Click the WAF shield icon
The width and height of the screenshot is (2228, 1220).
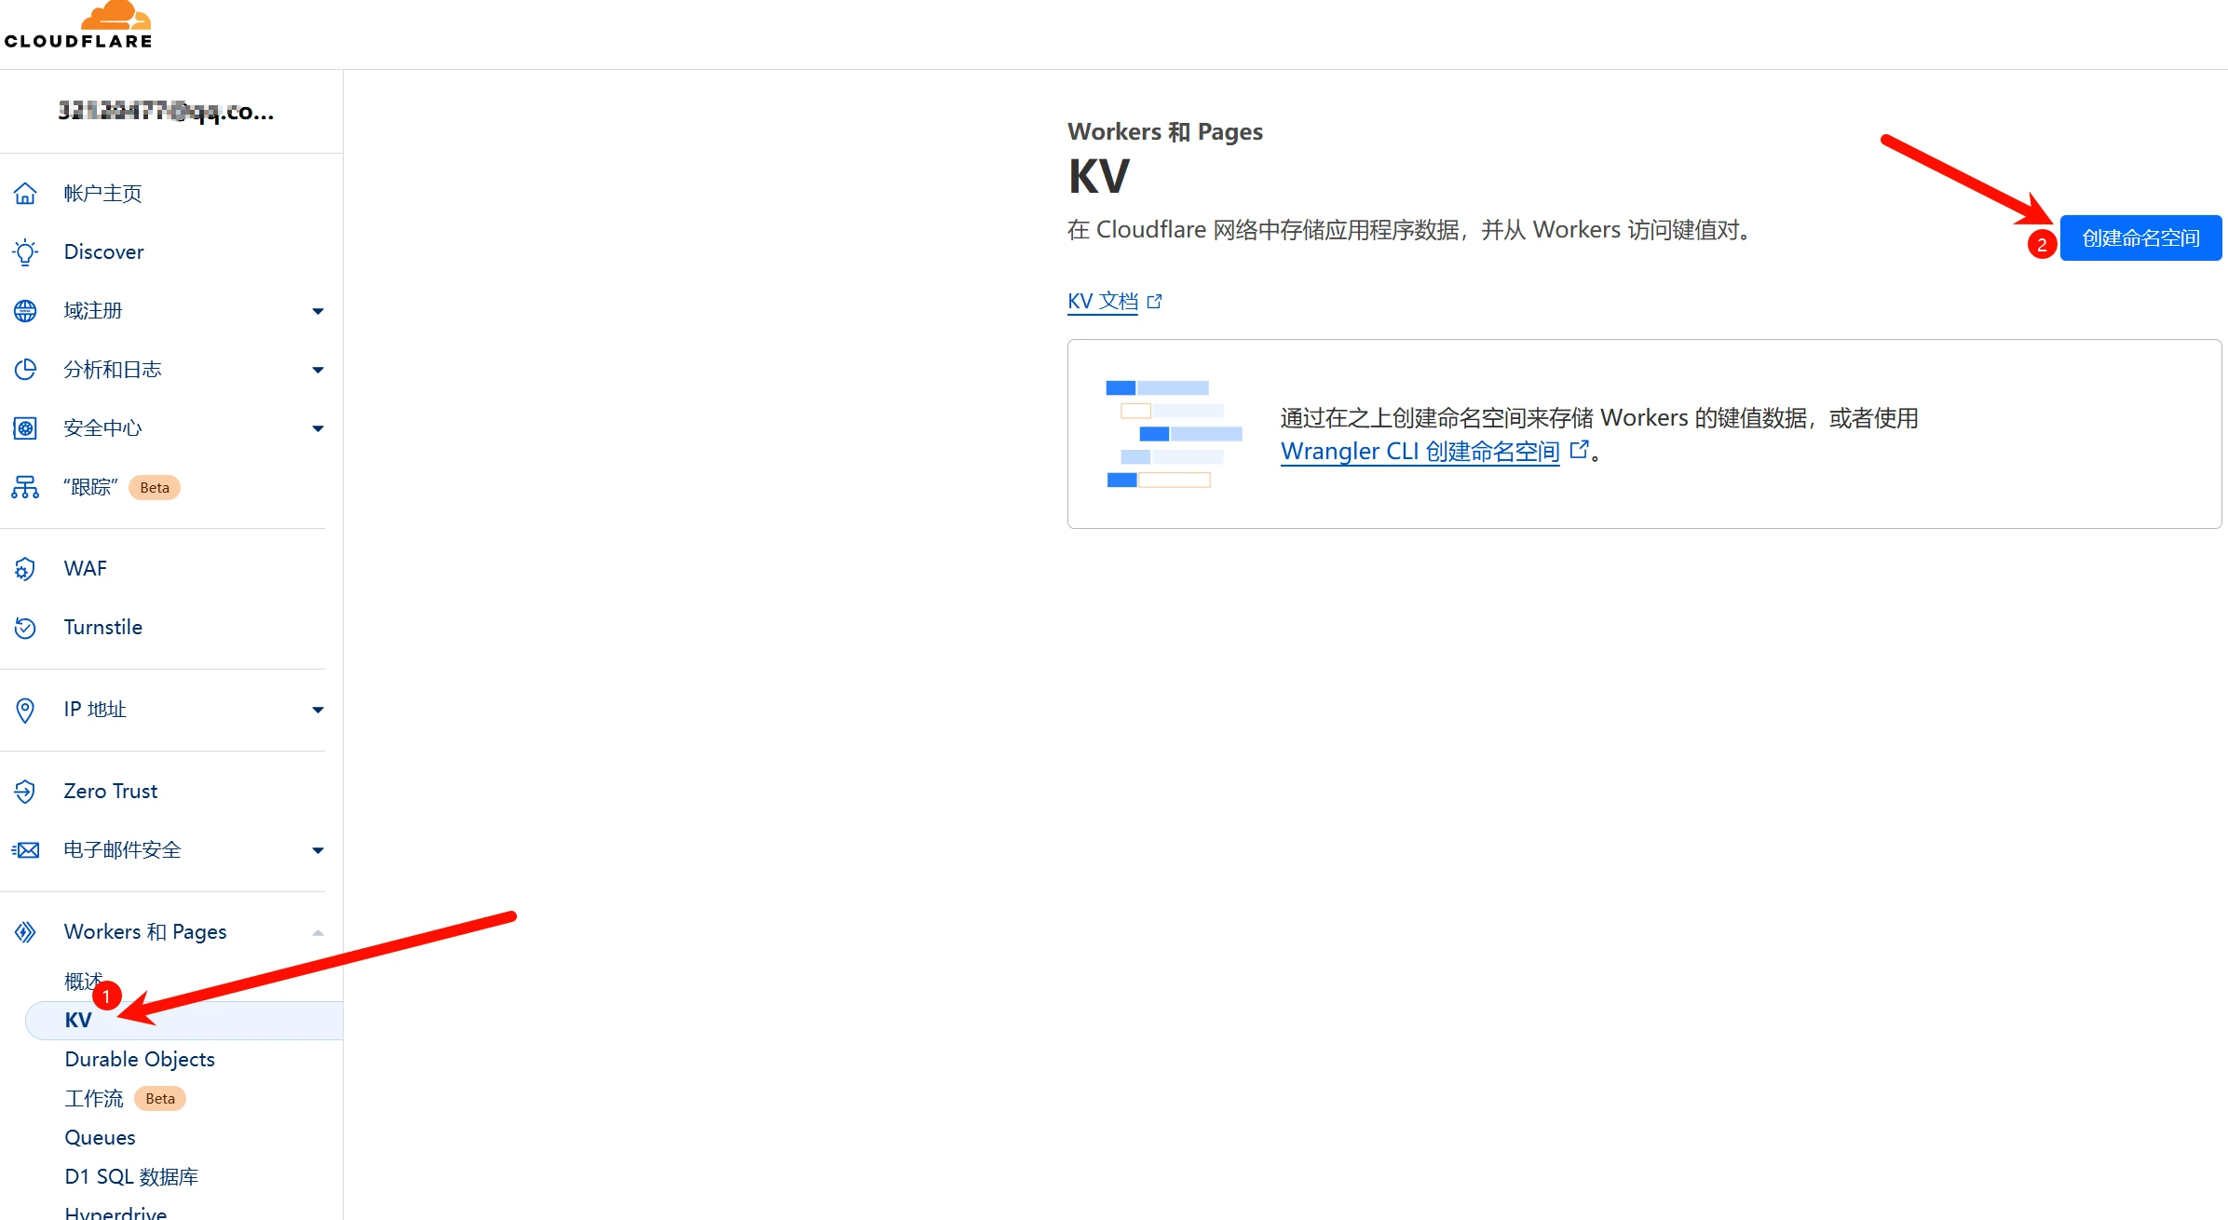(25, 569)
